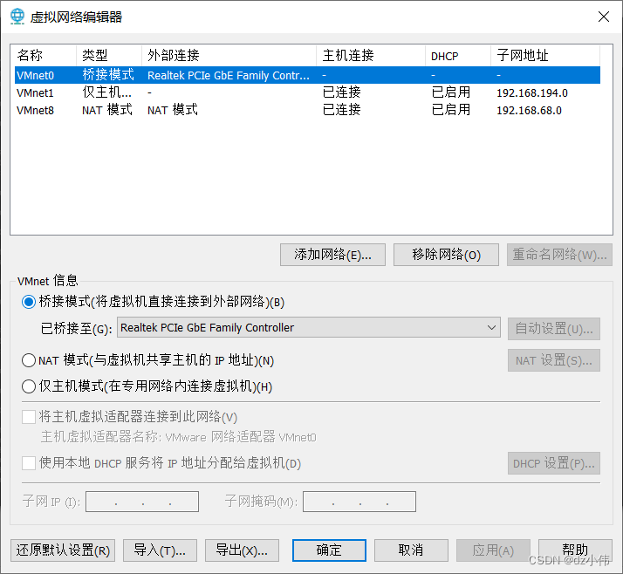Click 导入(T)... button
Viewport: 623px width, 574px height.
tap(160, 550)
